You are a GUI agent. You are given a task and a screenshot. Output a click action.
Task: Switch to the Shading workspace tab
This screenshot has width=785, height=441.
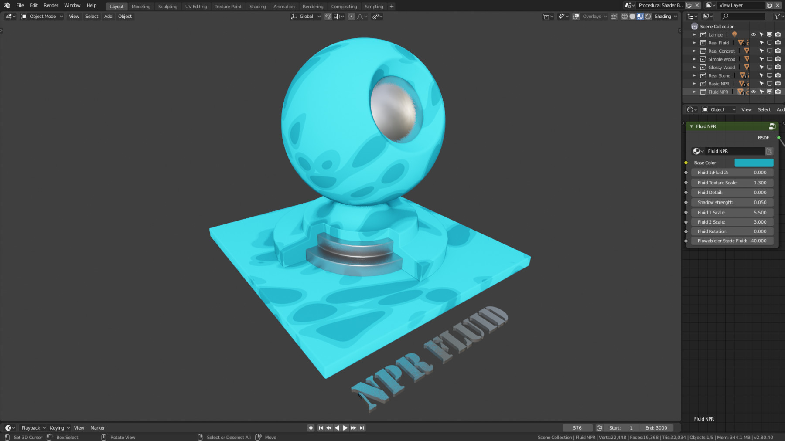click(257, 6)
